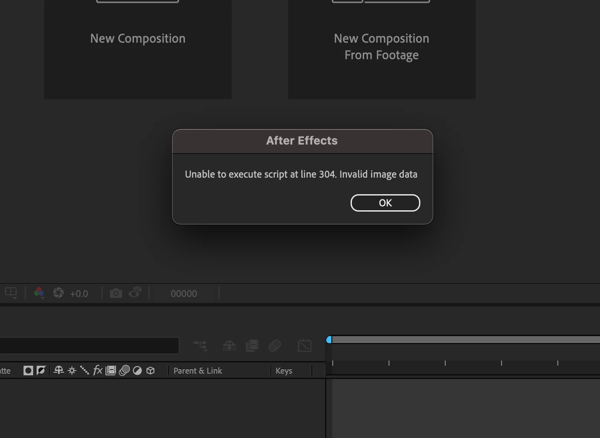Viewport: 600px width, 438px height.
Task: Toggle Frame Blending for all layers
Action: point(252,346)
